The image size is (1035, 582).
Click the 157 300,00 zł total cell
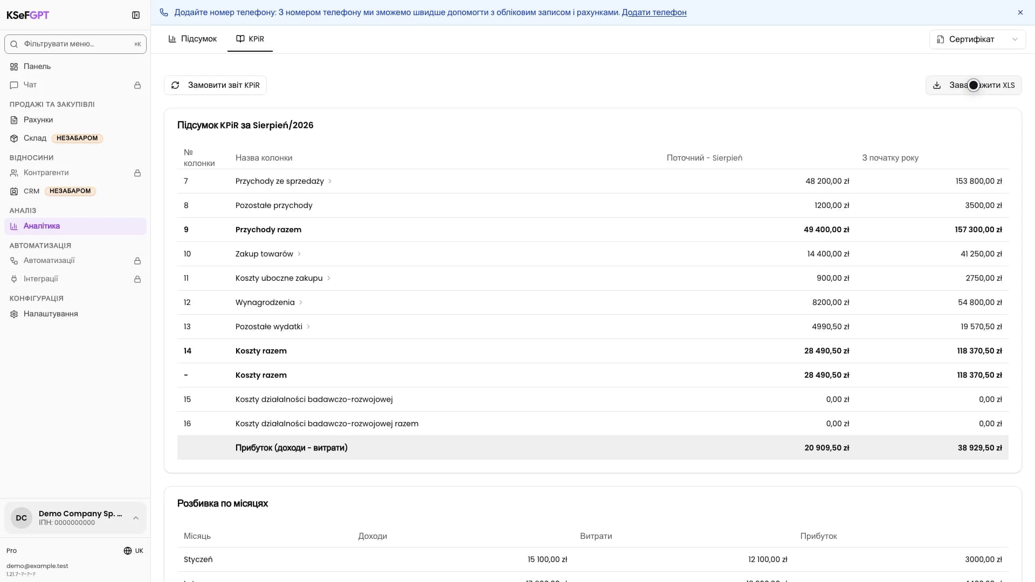point(978,230)
